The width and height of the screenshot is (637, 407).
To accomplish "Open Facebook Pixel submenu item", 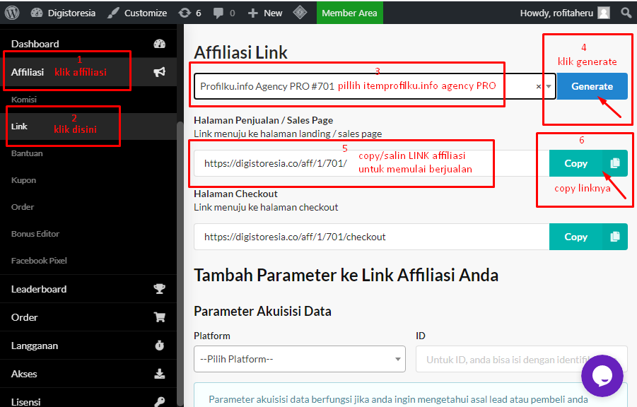I will [39, 260].
